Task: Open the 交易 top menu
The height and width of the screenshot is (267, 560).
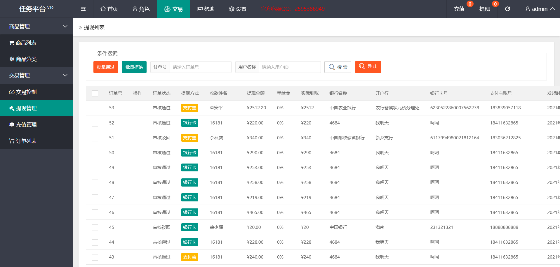Action: tap(173, 9)
